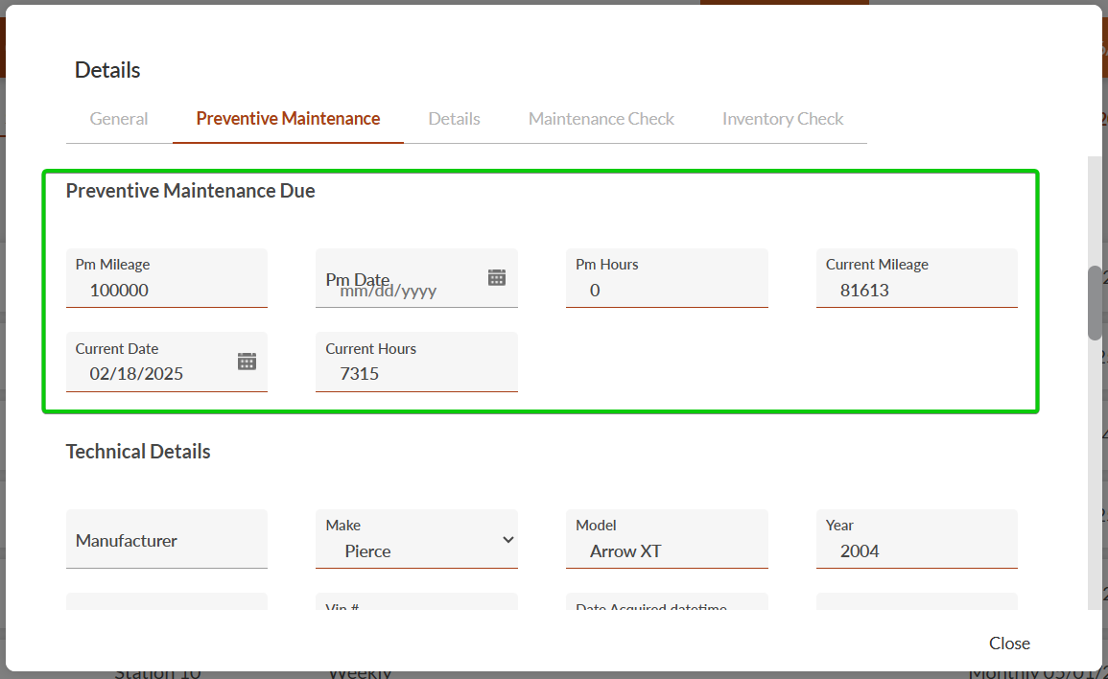This screenshot has height=679, width=1108.
Task: Click the dialog's vertical scrollbar thumb
Action: pos(1095,302)
